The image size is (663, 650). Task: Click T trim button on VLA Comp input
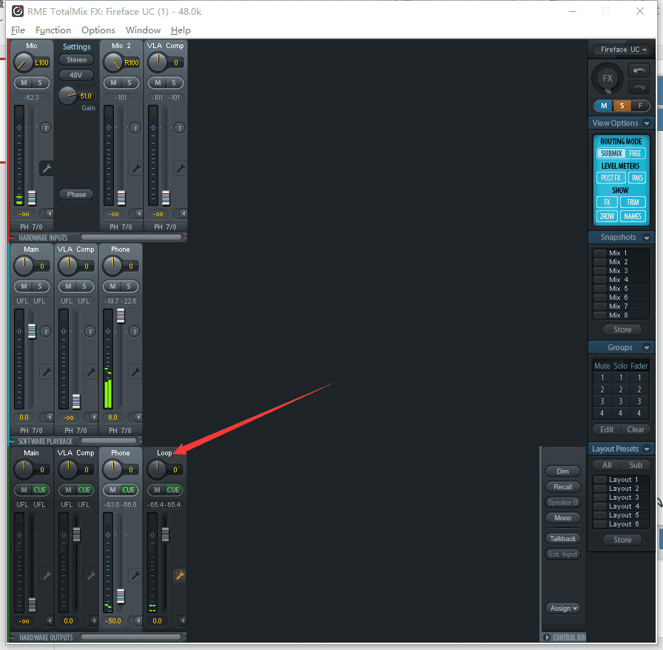[179, 128]
